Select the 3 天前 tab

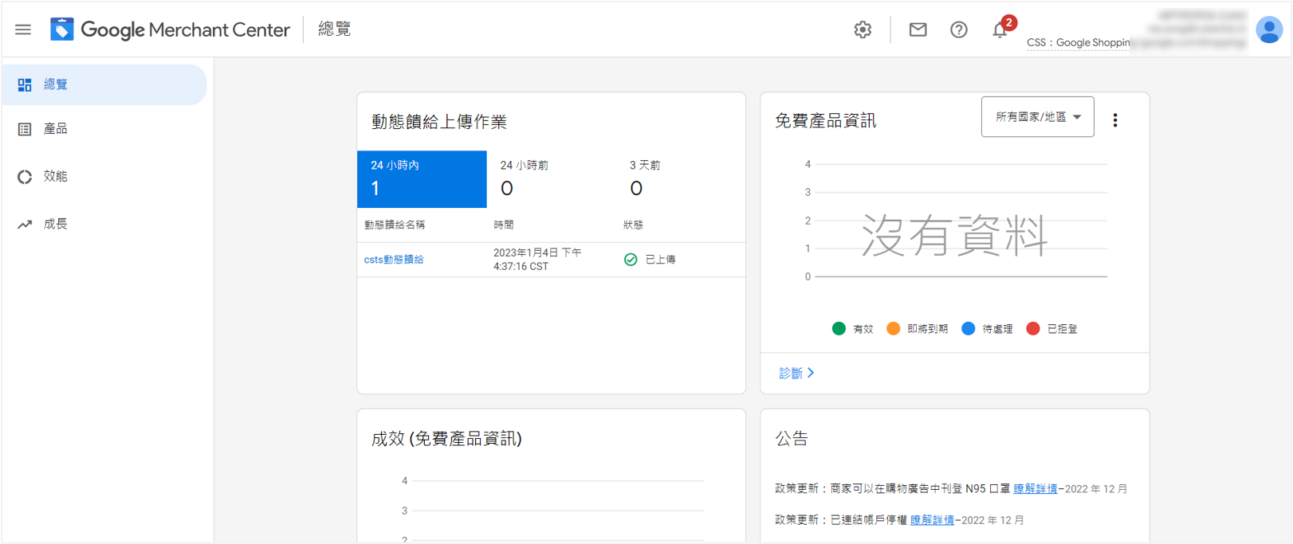coord(680,179)
